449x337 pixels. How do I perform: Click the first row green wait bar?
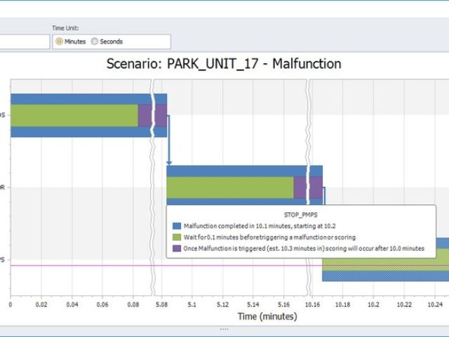click(74, 115)
